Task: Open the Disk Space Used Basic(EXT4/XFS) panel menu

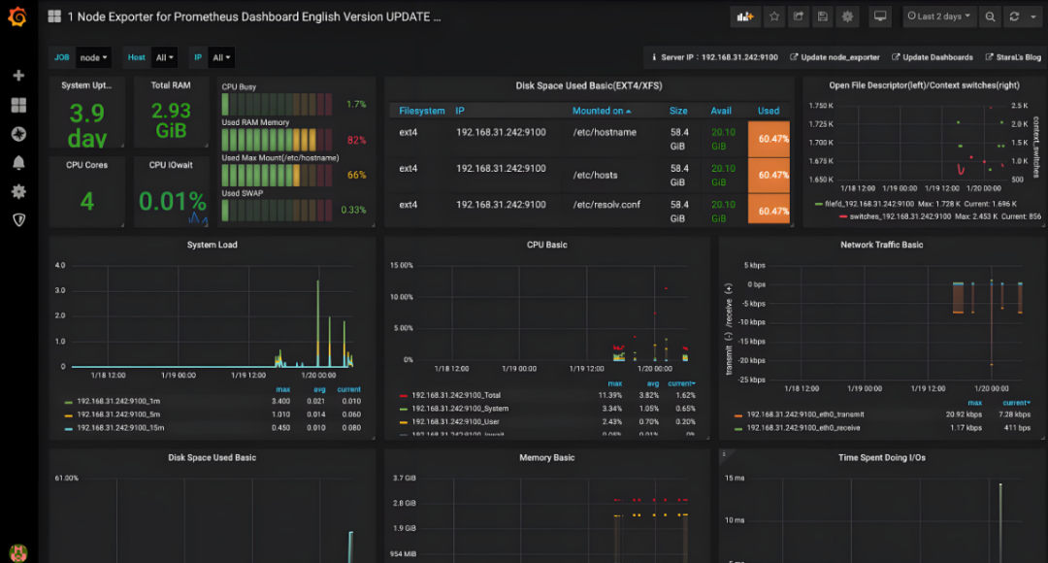Action: pos(589,85)
